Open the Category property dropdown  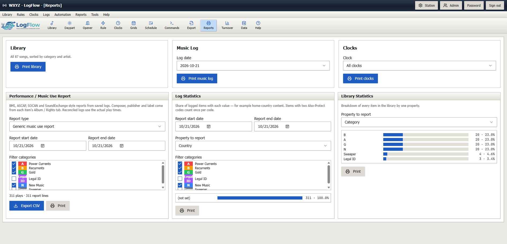click(x=419, y=122)
